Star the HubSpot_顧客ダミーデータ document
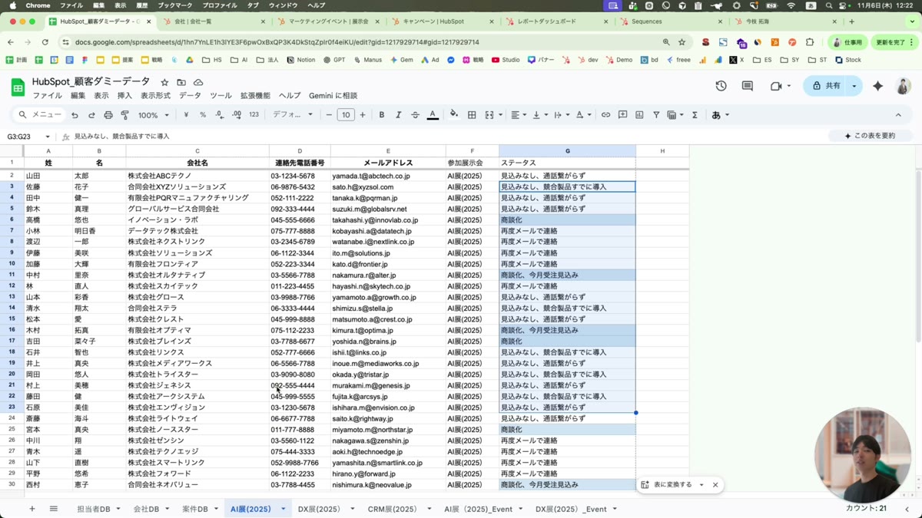Screen dimensions: 922x518 tap(164, 82)
